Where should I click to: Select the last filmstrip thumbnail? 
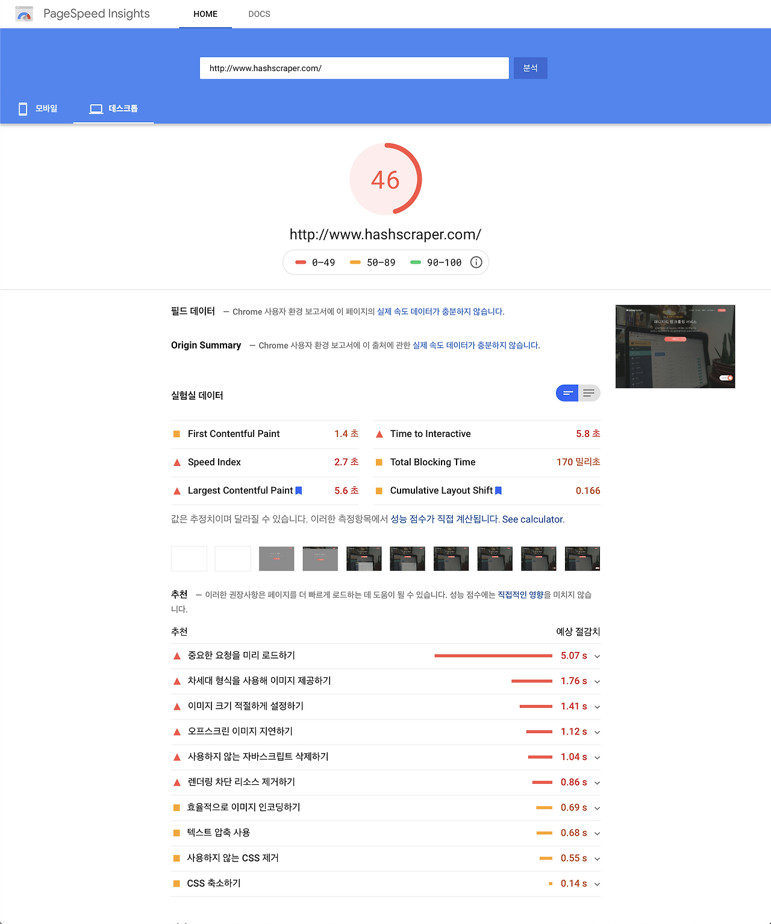tap(582, 559)
